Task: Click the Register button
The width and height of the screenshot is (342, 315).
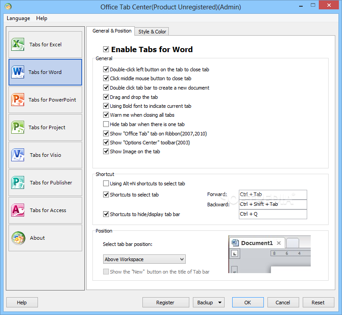Action: (166, 303)
